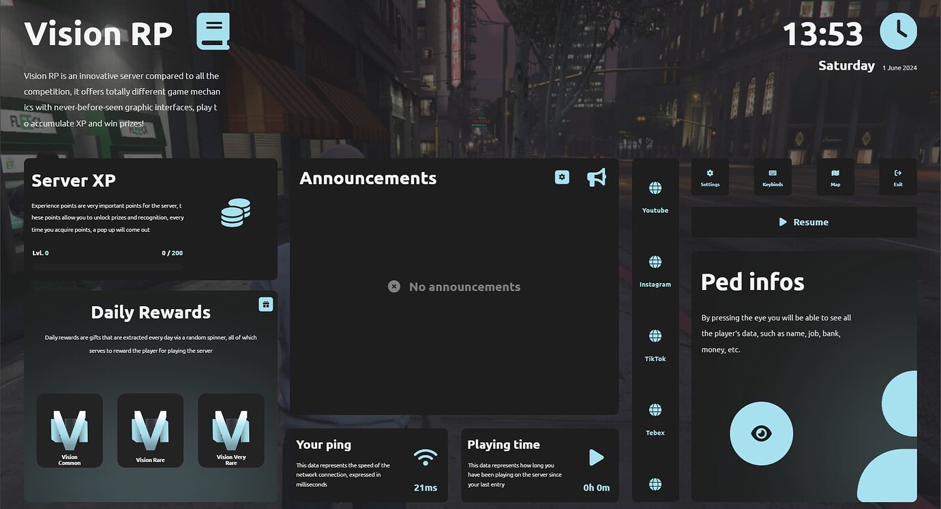941x509 pixels.
Task: Click the Server XP level progress bar
Action: tap(107, 265)
